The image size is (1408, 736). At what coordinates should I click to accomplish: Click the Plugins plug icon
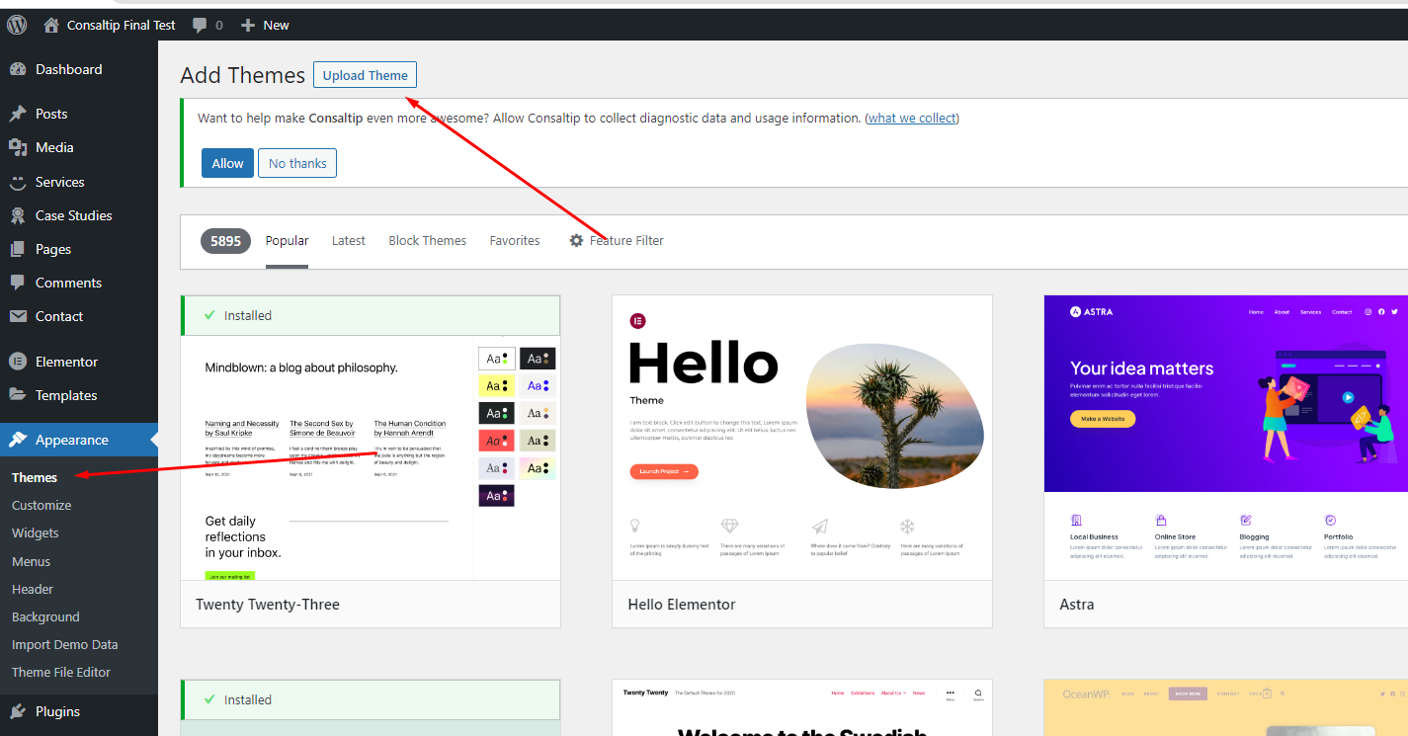click(x=18, y=711)
